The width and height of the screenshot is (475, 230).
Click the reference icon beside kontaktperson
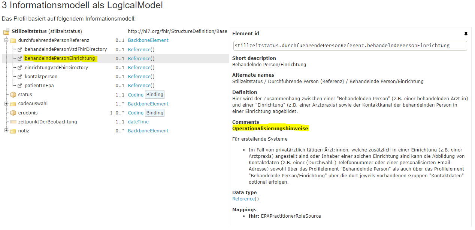tap(20, 77)
